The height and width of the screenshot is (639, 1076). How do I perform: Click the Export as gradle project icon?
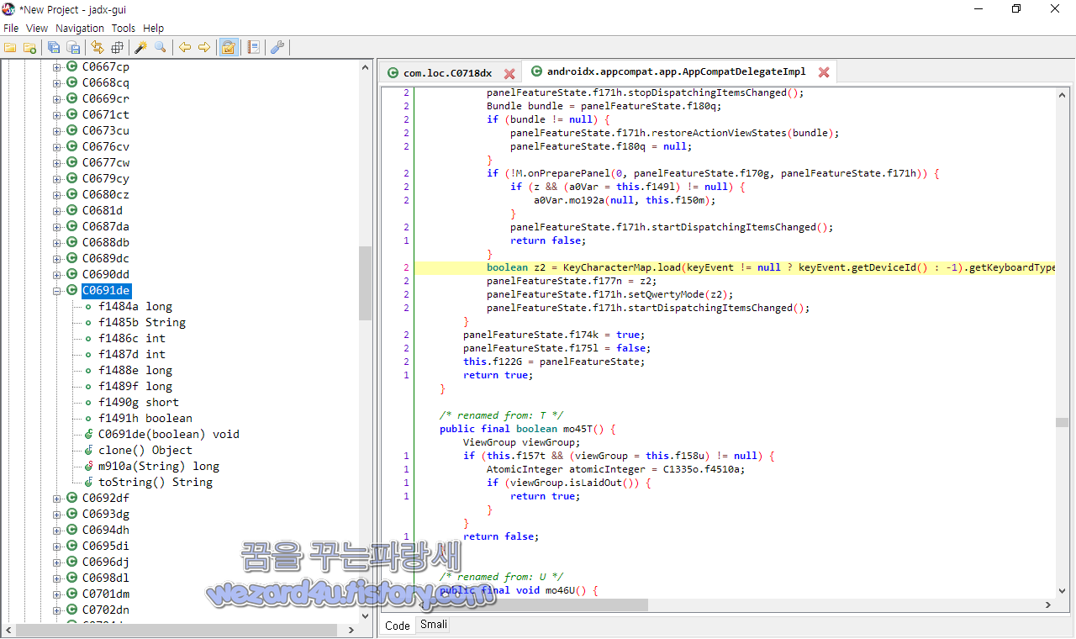coord(73,47)
